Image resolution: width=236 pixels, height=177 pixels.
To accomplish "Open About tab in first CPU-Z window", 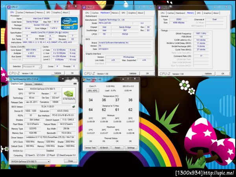I will (65, 13).
